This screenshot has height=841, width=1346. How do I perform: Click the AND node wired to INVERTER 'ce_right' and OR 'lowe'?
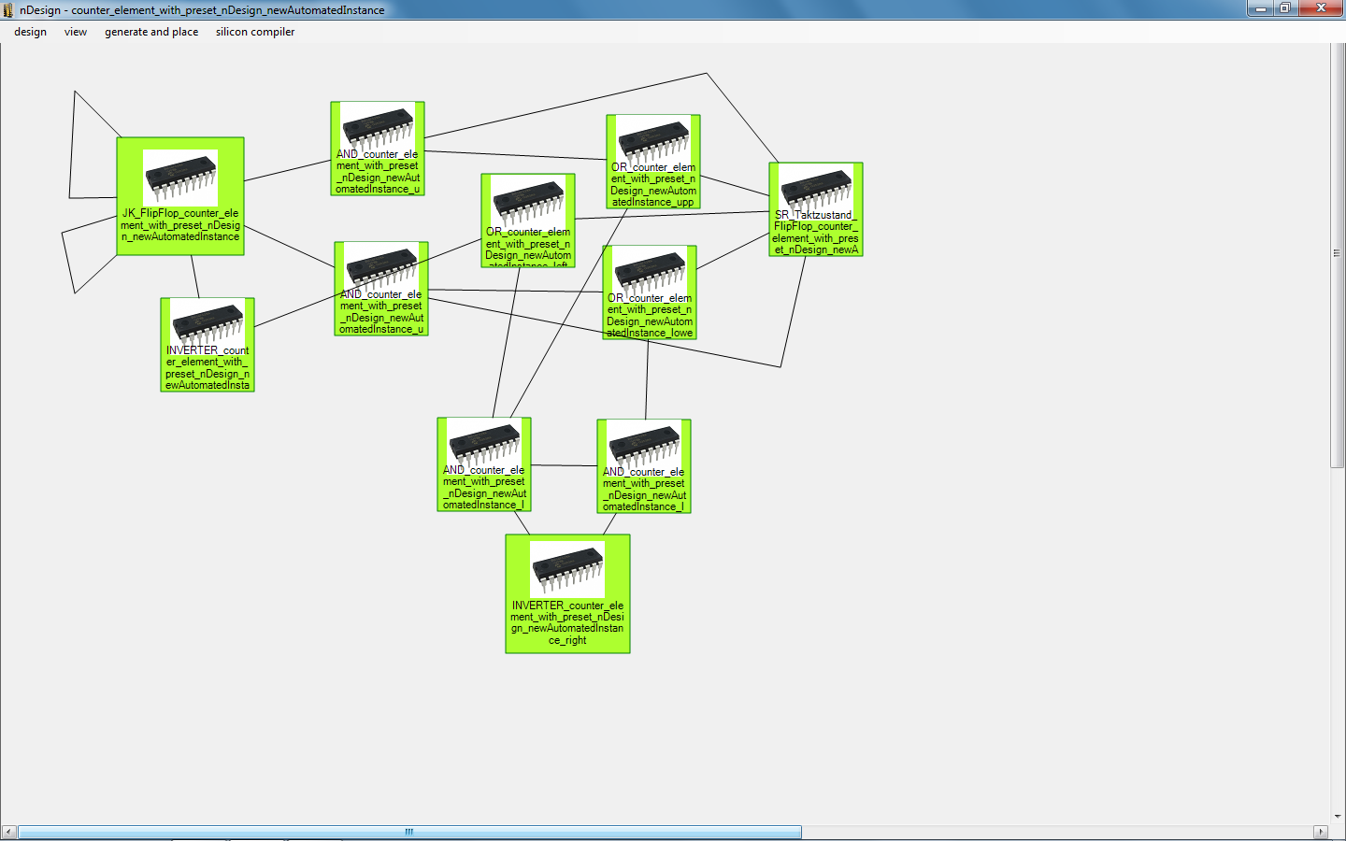(644, 466)
